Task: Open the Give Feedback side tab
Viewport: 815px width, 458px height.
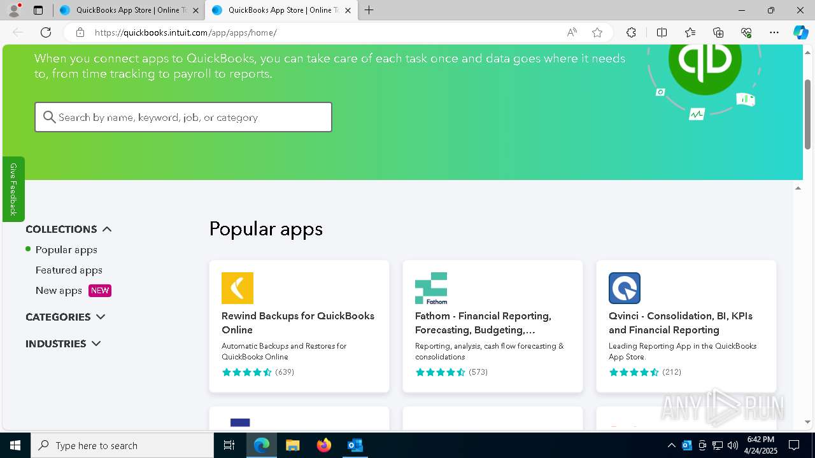Action: [x=13, y=189]
